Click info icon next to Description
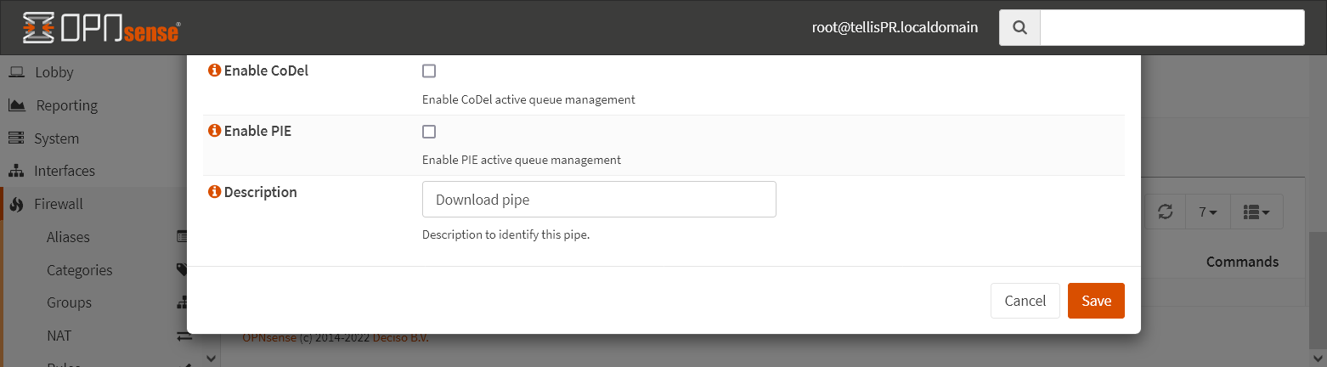This screenshot has width=1327, height=367. pyautogui.click(x=214, y=192)
